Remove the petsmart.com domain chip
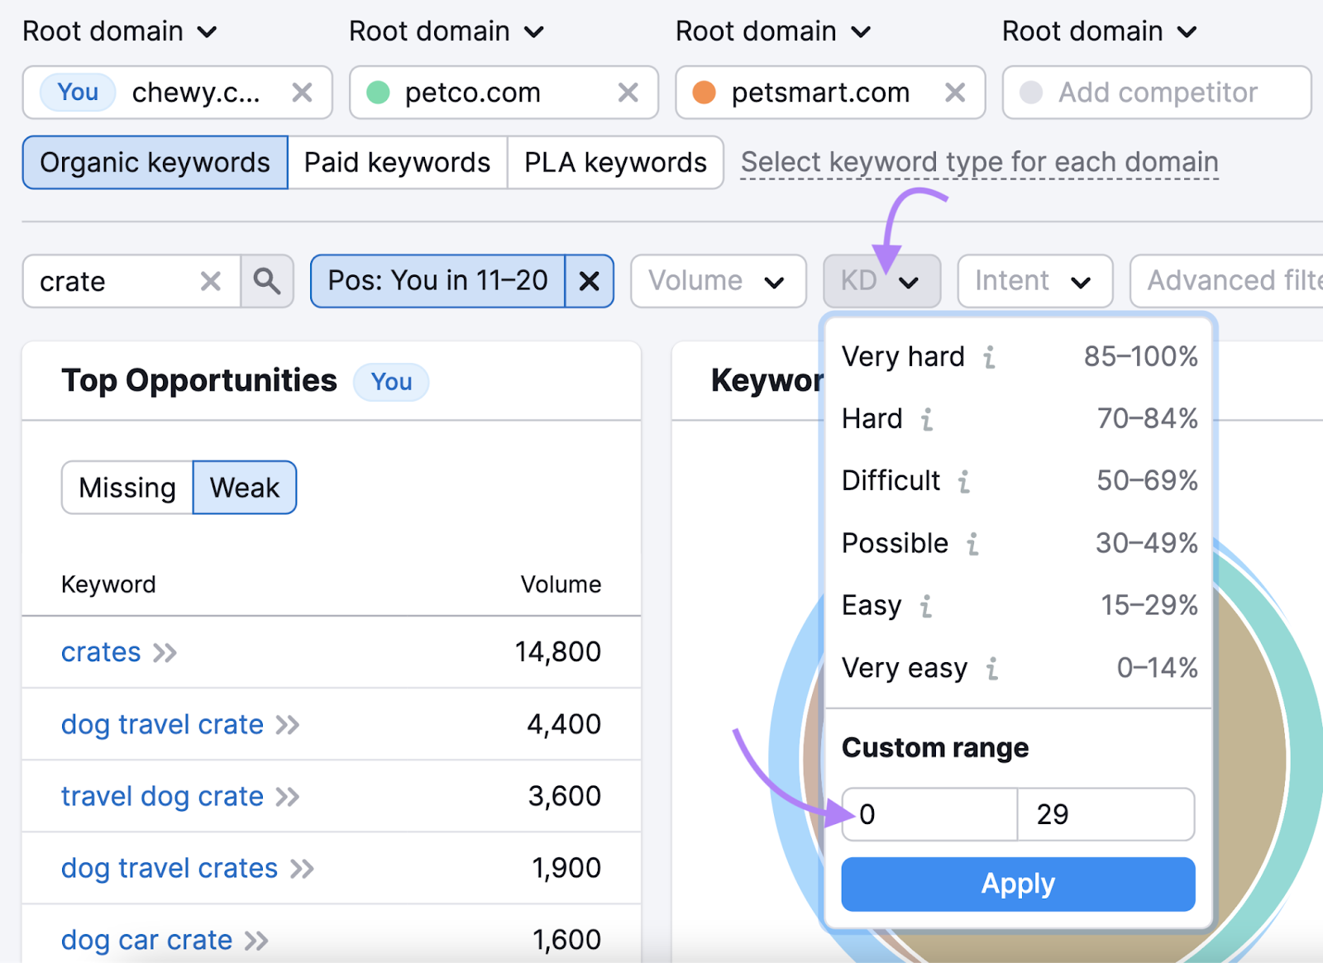This screenshot has height=963, width=1323. pos(955,93)
